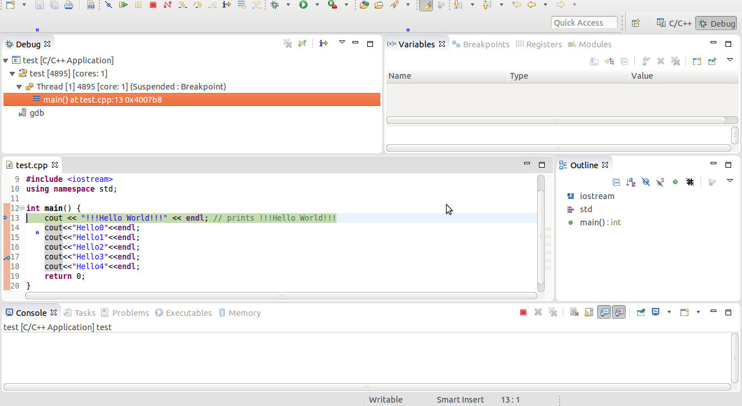Viewport: 742px width, 406px height.
Task: Click the Disconnect icon in main toolbar
Action: pos(168,5)
